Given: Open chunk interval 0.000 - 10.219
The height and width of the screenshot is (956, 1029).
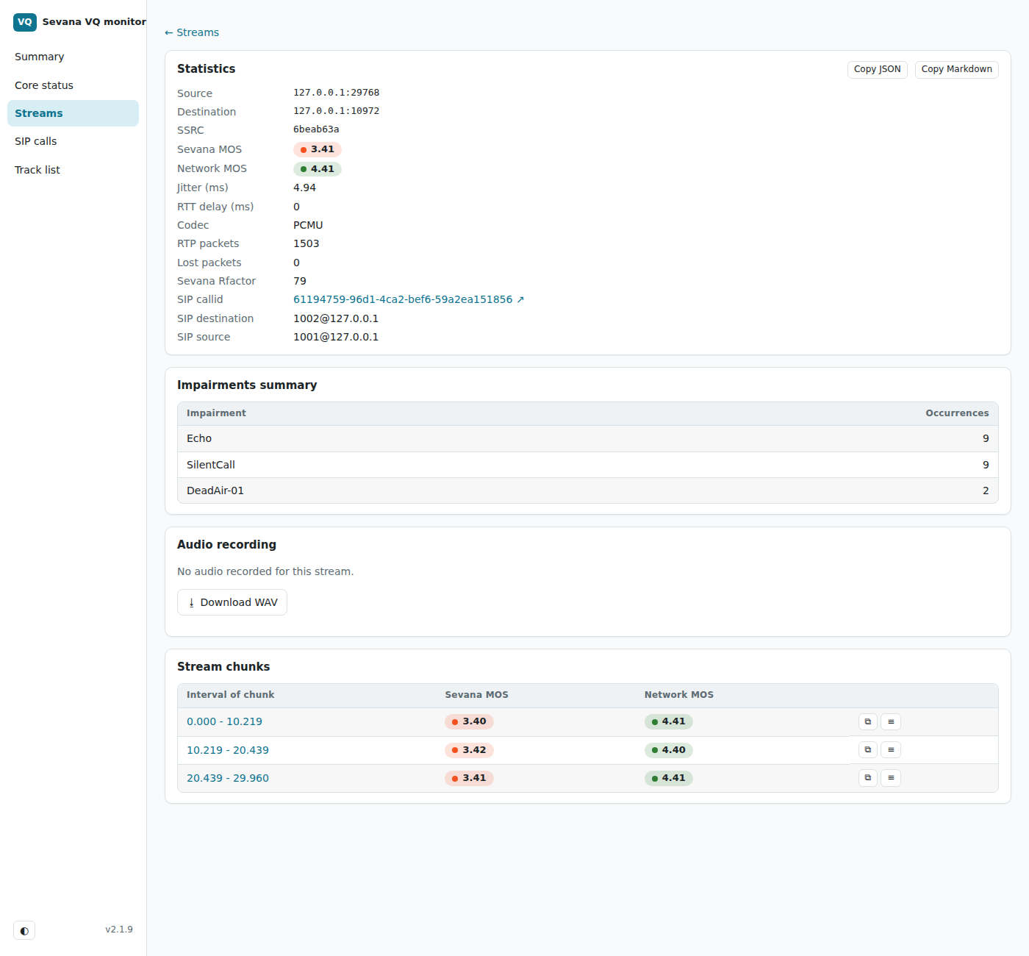Looking at the screenshot, I should 224,721.
